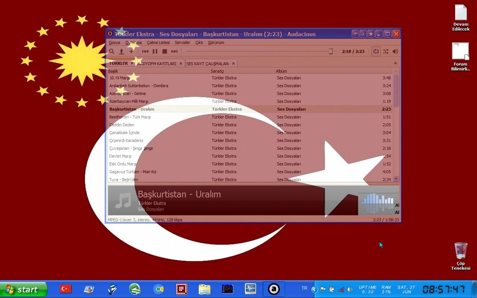Select the Devlet Marşı track

250,156
